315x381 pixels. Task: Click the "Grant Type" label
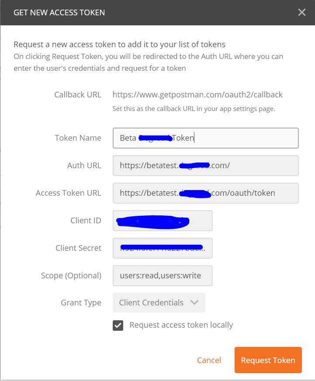81,303
